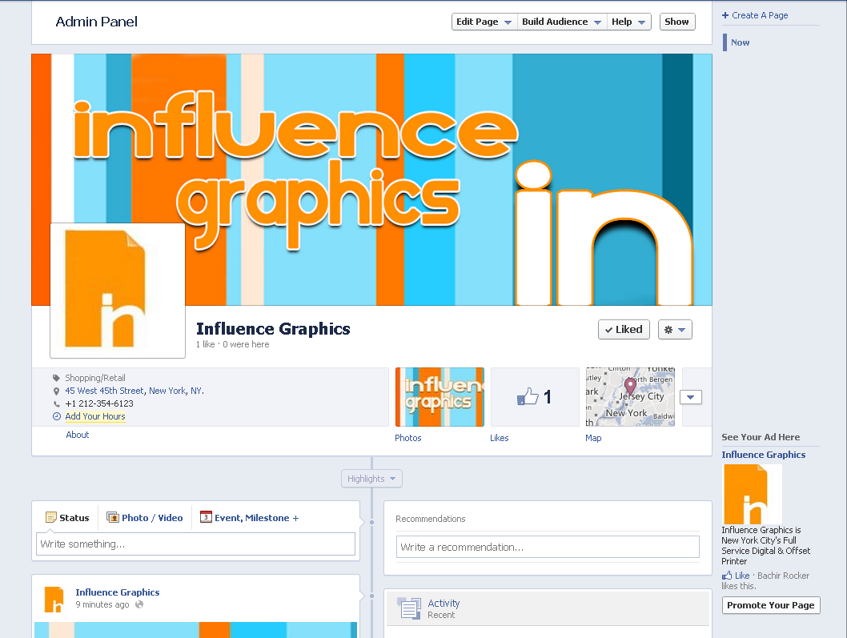Open Influence Graphics post author link
The width and height of the screenshot is (847, 638).
[117, 592]
